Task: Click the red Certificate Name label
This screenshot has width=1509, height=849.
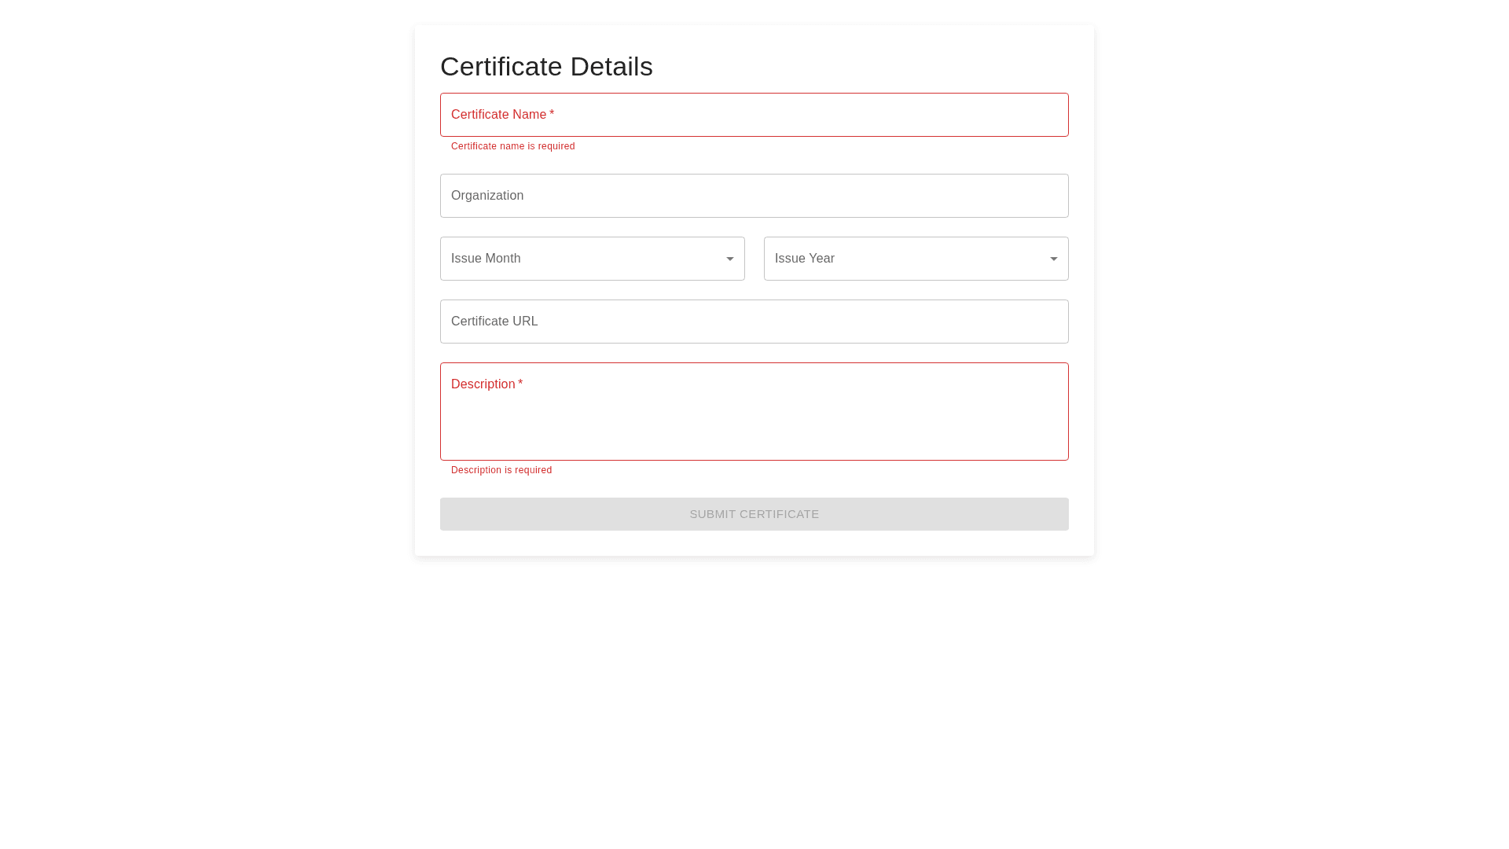Action: (x=498, y=115)
